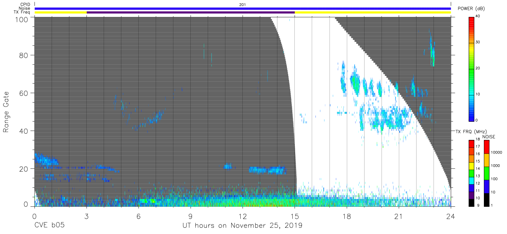Click the Range Gate y-axis title
The width and height of the screenshot is (507, 234).
(x=6, y=112)
